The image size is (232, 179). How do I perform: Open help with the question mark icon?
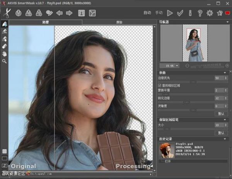point(200,13)
